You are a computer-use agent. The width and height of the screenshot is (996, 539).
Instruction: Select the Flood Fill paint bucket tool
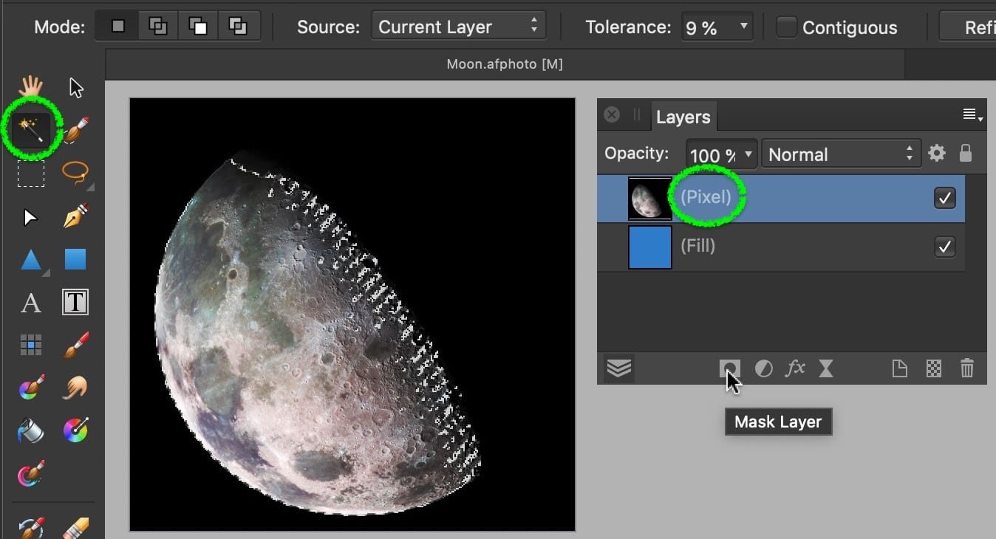[x=31, y=430]
